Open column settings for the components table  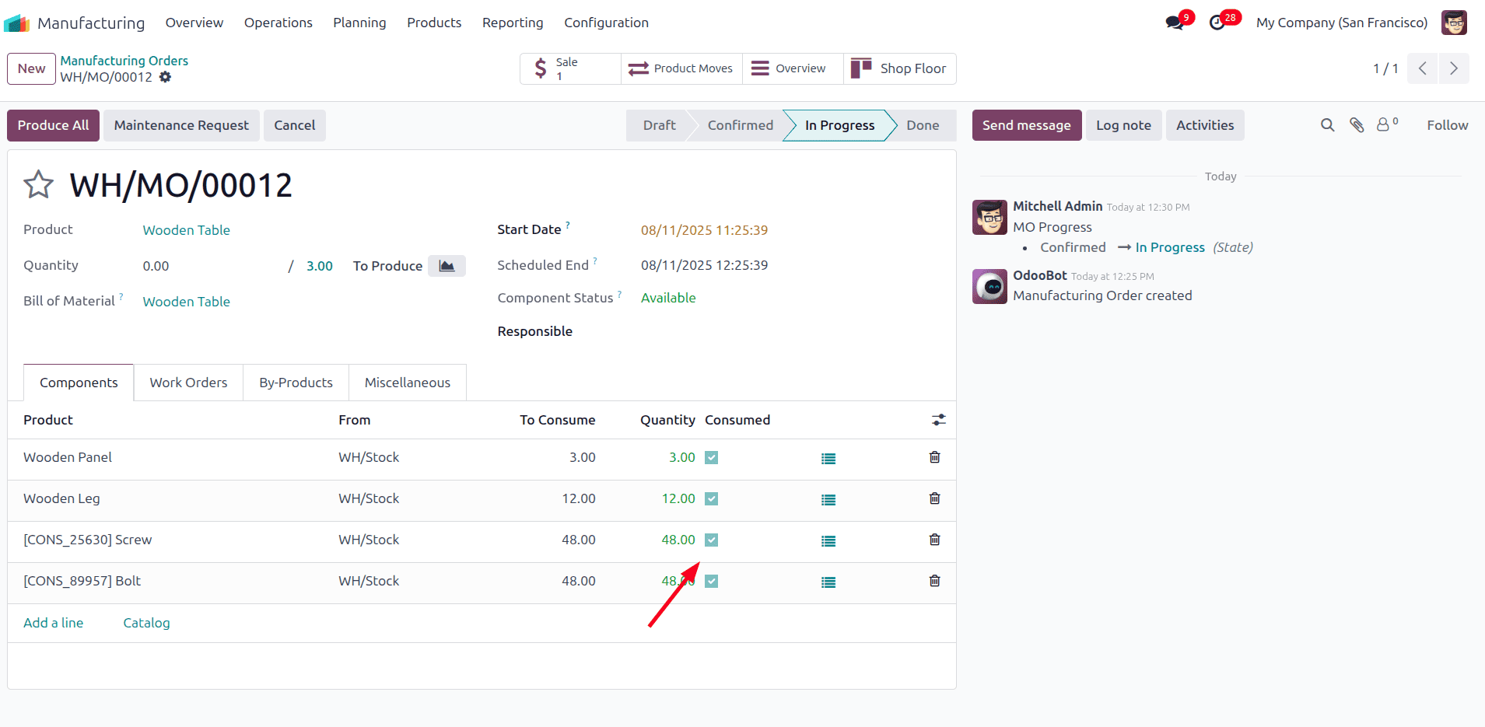click(939, 420)
